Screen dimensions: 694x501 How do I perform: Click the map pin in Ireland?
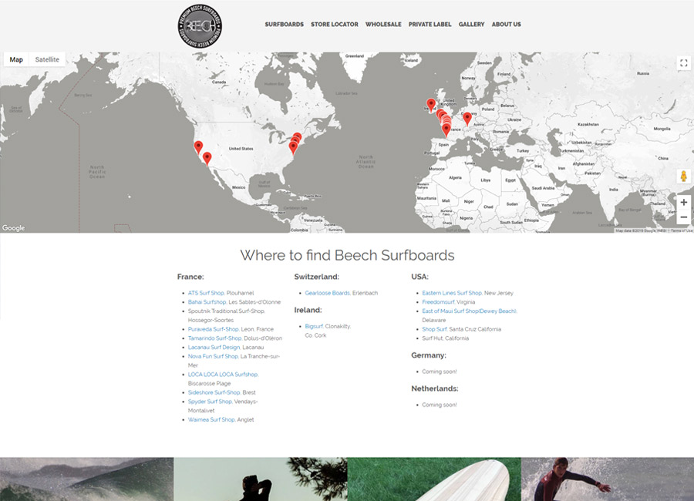coord(431,103)
